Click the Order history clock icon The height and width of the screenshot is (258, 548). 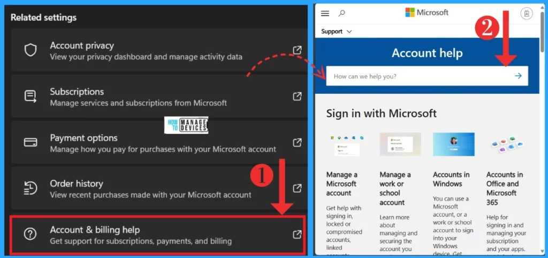tap(31, 188)
